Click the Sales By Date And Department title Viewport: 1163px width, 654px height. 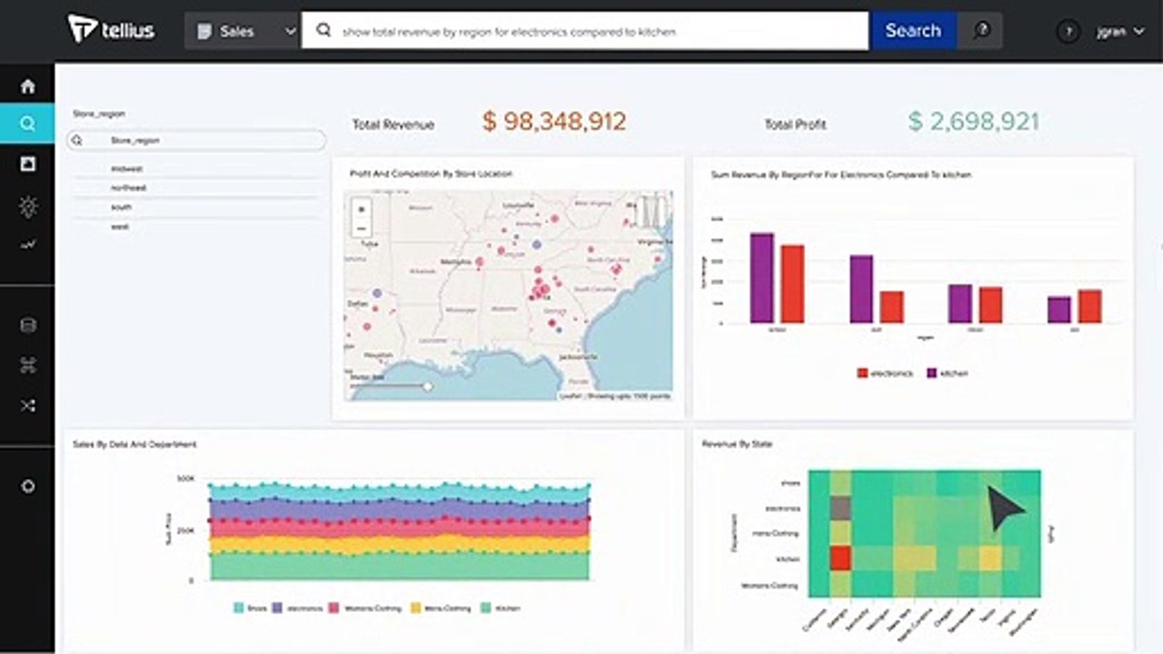(134, 444)
